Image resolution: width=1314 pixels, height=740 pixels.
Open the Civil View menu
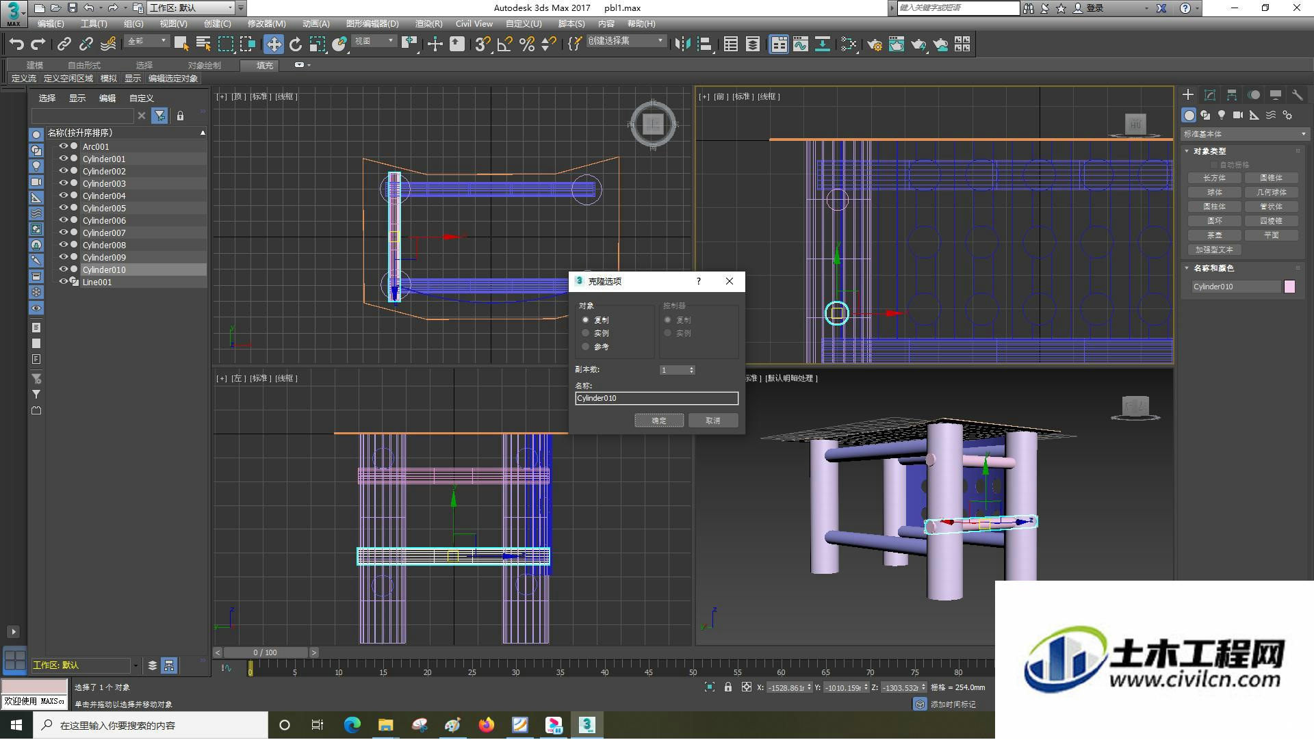coord(474,24)
